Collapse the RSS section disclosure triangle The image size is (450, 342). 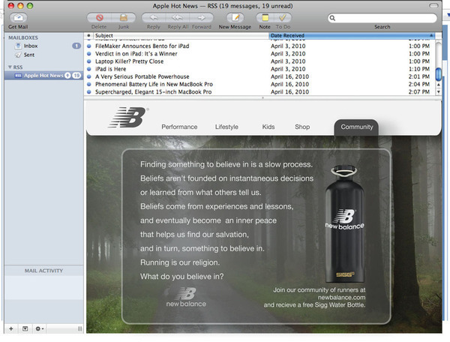pyautogui.click(x=10, y=67)
